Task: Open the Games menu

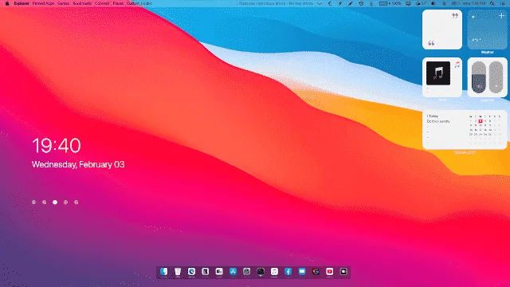Action: pyautogui.click(x=64, y=3)
